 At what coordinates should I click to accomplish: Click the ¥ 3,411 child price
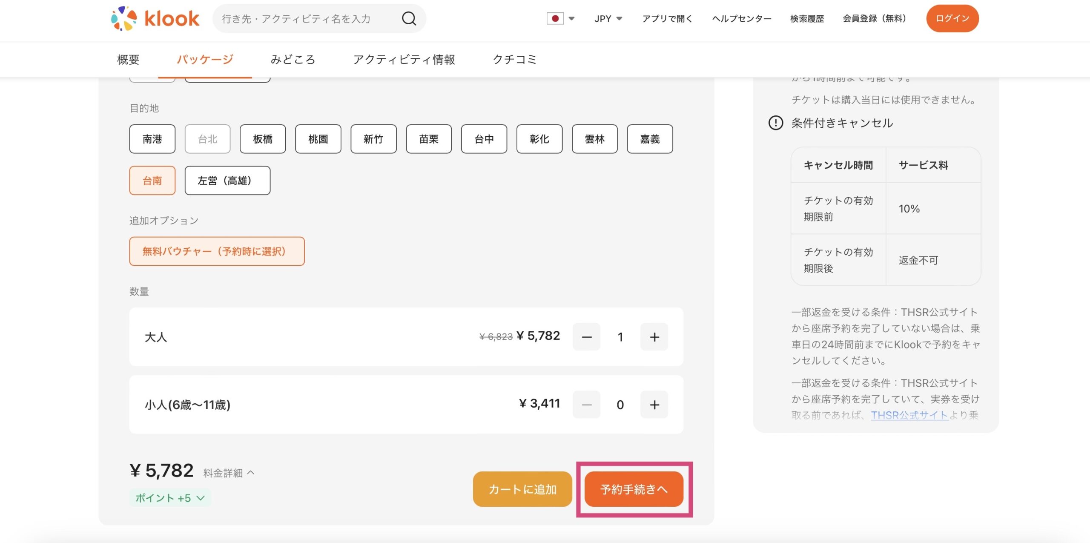(x=539, y=403)
